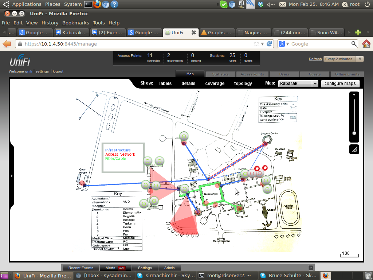Viewport: 373px width, 280px height.
Task: Toggle labels display on the map
Action: pyautogui.click(x=165, y=83)
